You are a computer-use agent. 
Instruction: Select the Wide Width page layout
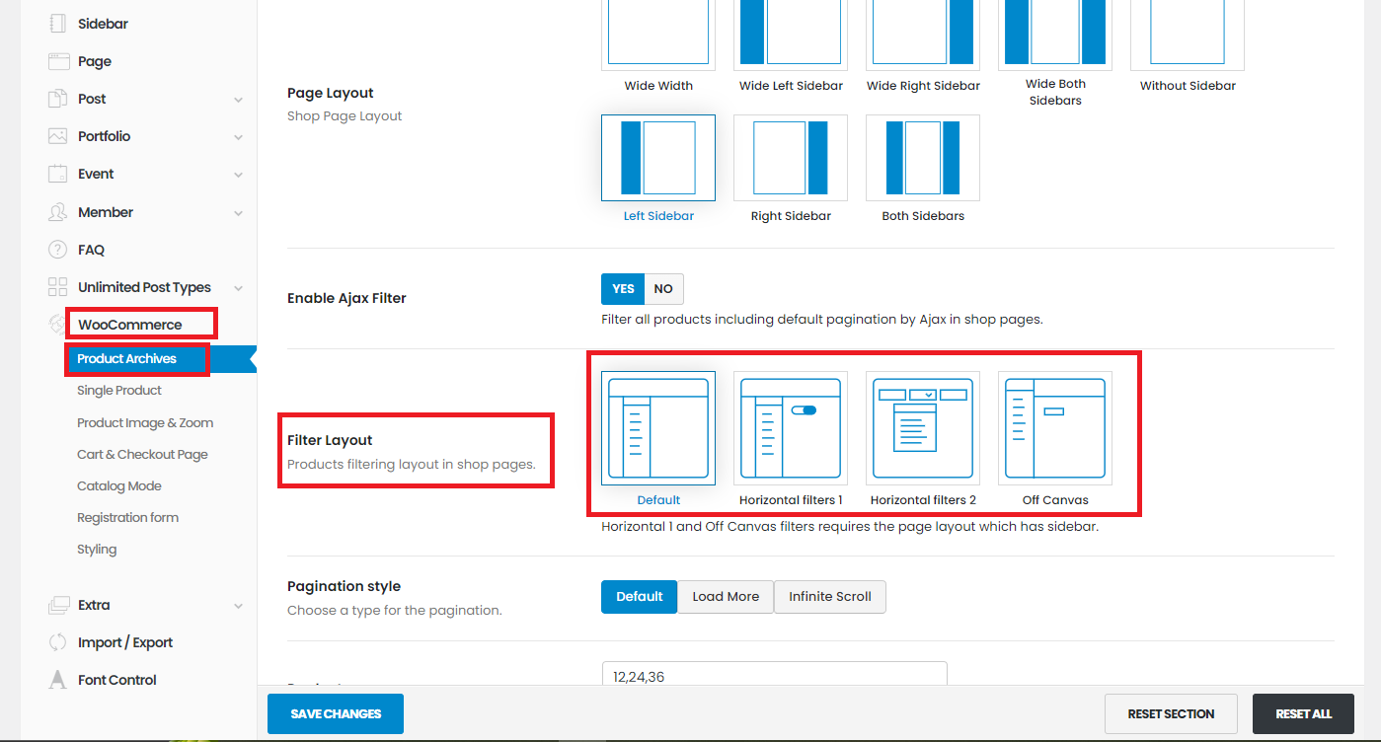click(658, 34)
